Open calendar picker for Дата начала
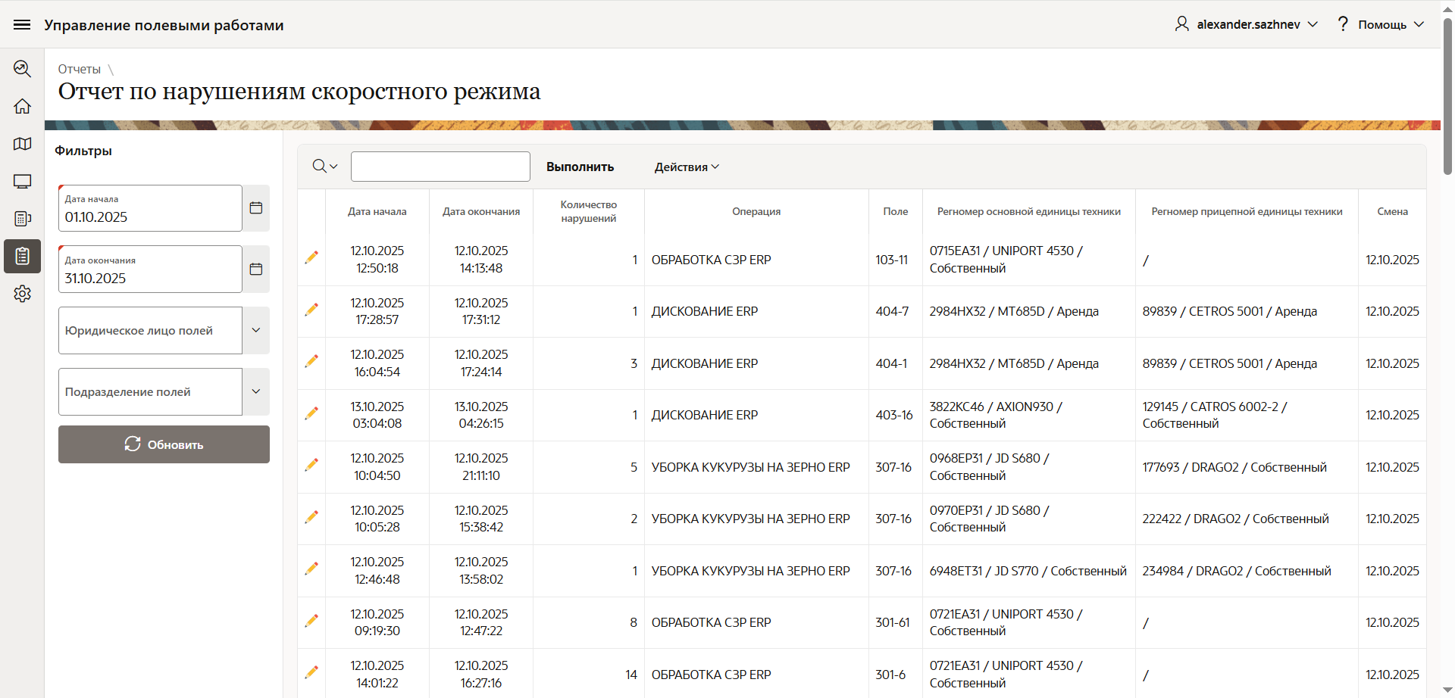Image resolution: width=1455 pixels, height=698 pixels. tap(256, 208)
